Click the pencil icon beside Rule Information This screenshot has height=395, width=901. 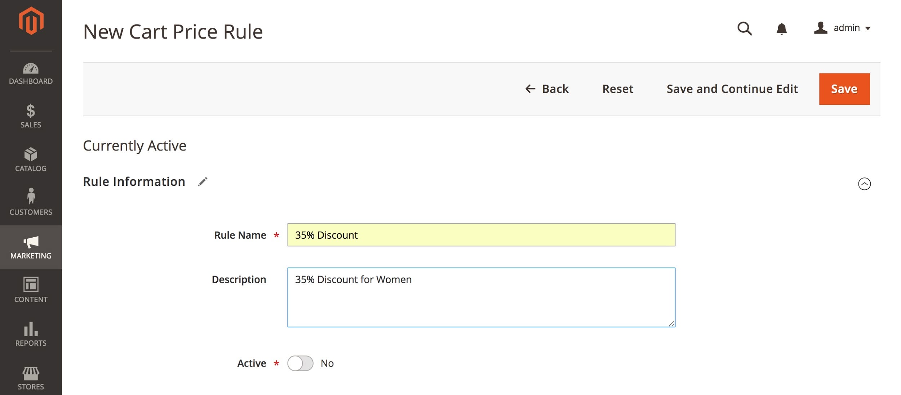coord(203,182)
